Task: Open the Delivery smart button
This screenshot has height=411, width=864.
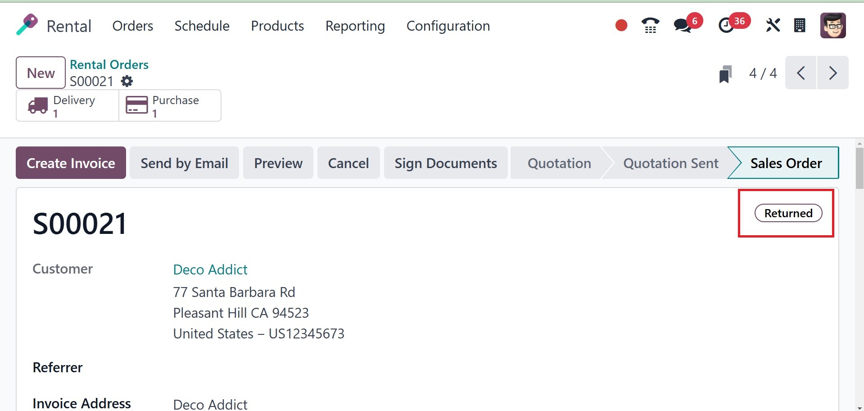Action: click(x=68, y=106)
